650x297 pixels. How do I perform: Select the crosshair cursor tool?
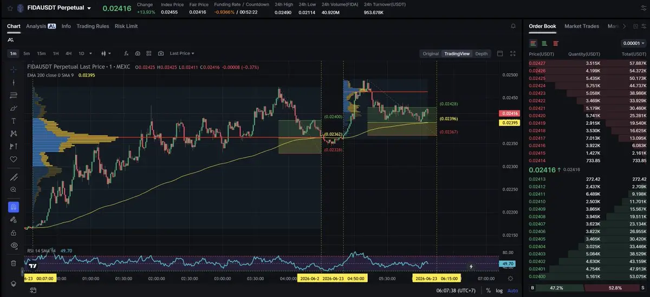pyautogui.click(x=14, y=69)
